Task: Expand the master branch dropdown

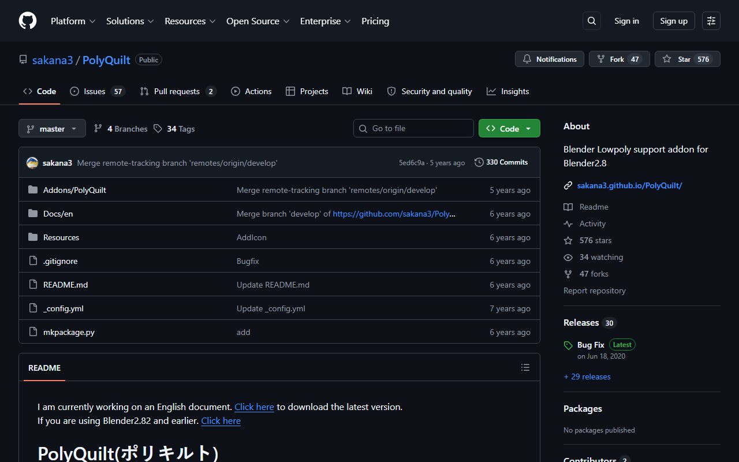Action: (52, 128)
